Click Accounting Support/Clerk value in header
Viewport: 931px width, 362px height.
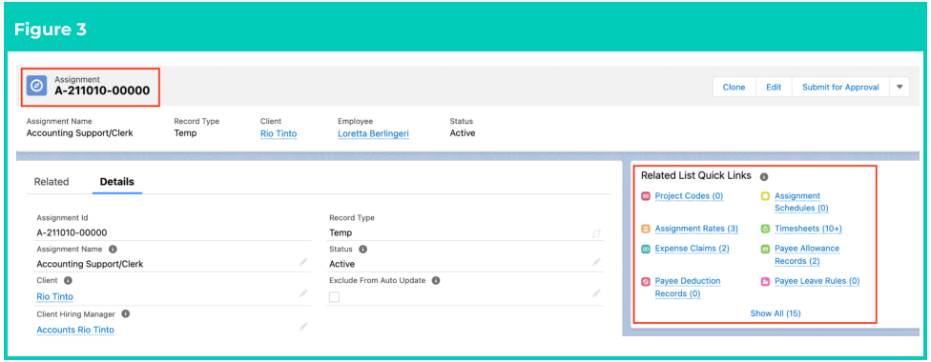click(x=79, y=133)
